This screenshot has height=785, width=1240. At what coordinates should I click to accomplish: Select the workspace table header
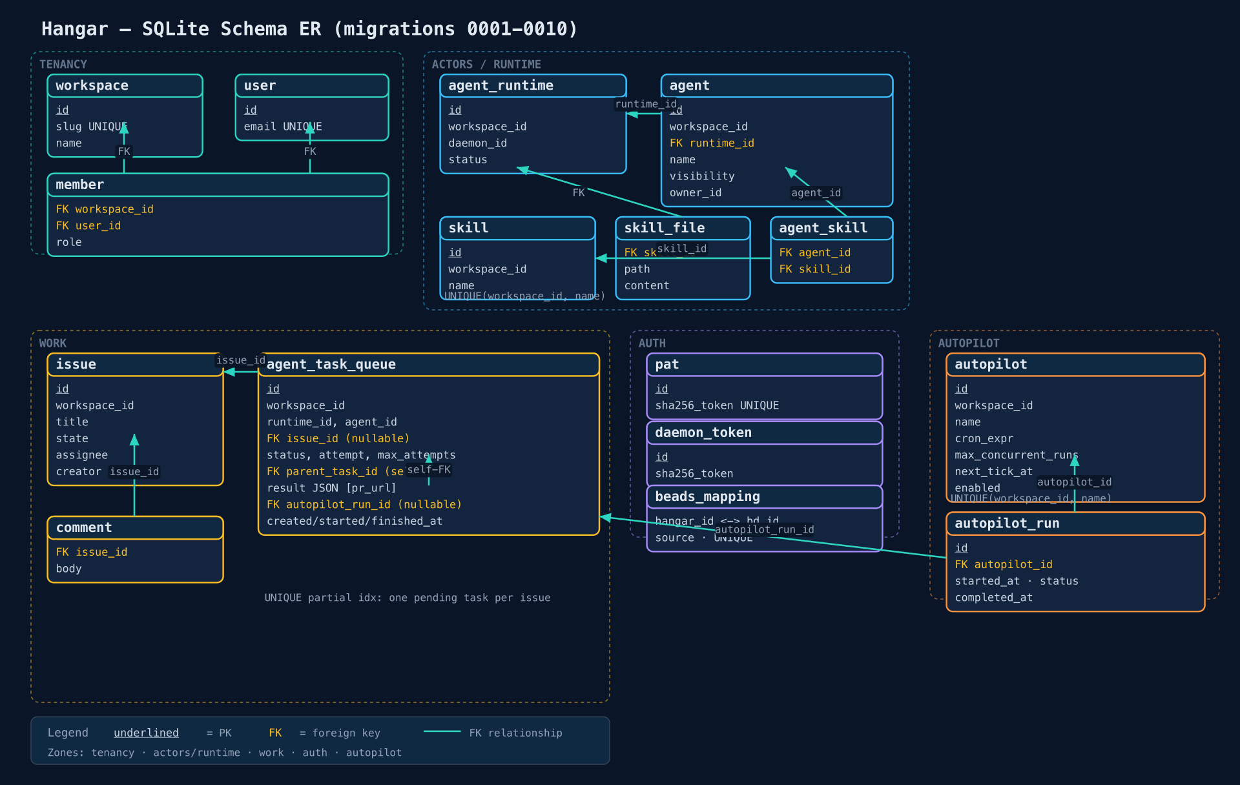[x=125, y=86]
